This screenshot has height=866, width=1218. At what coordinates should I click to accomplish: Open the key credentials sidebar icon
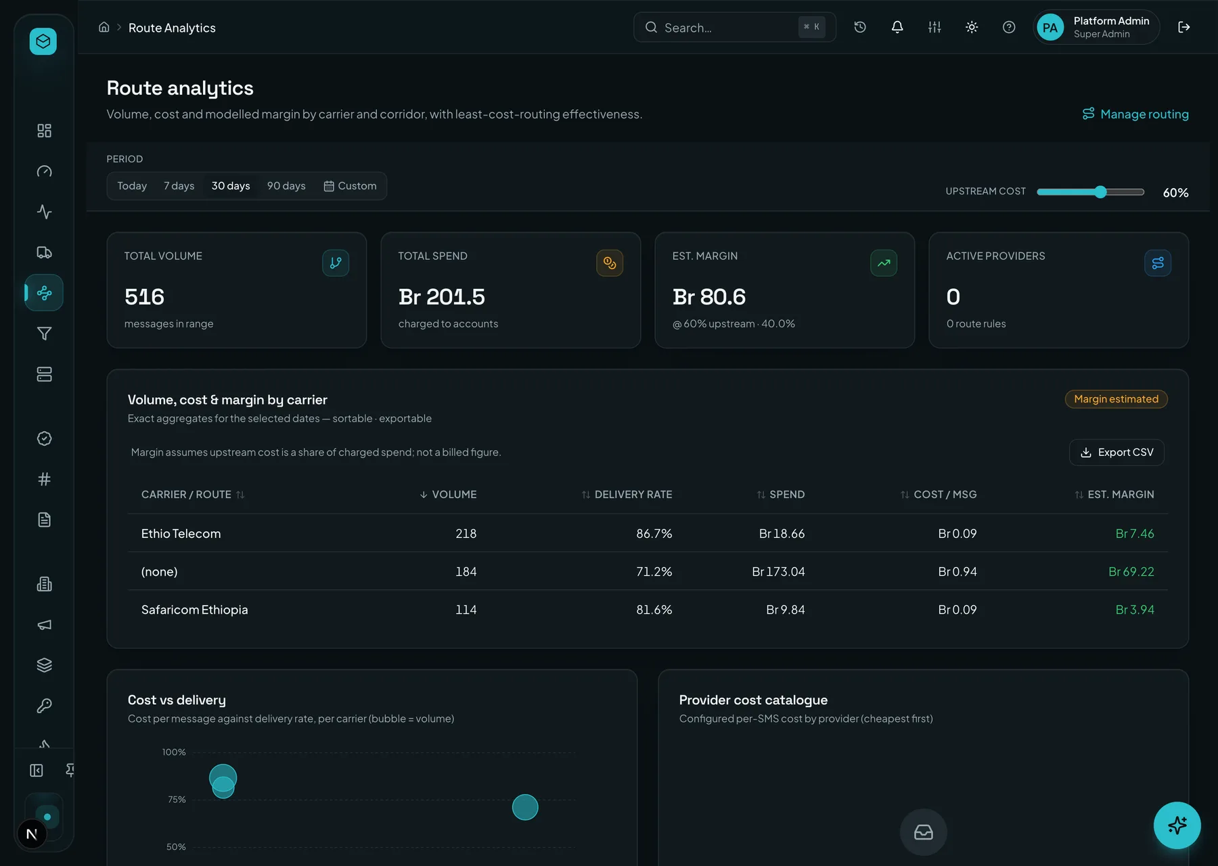point(44,706)
